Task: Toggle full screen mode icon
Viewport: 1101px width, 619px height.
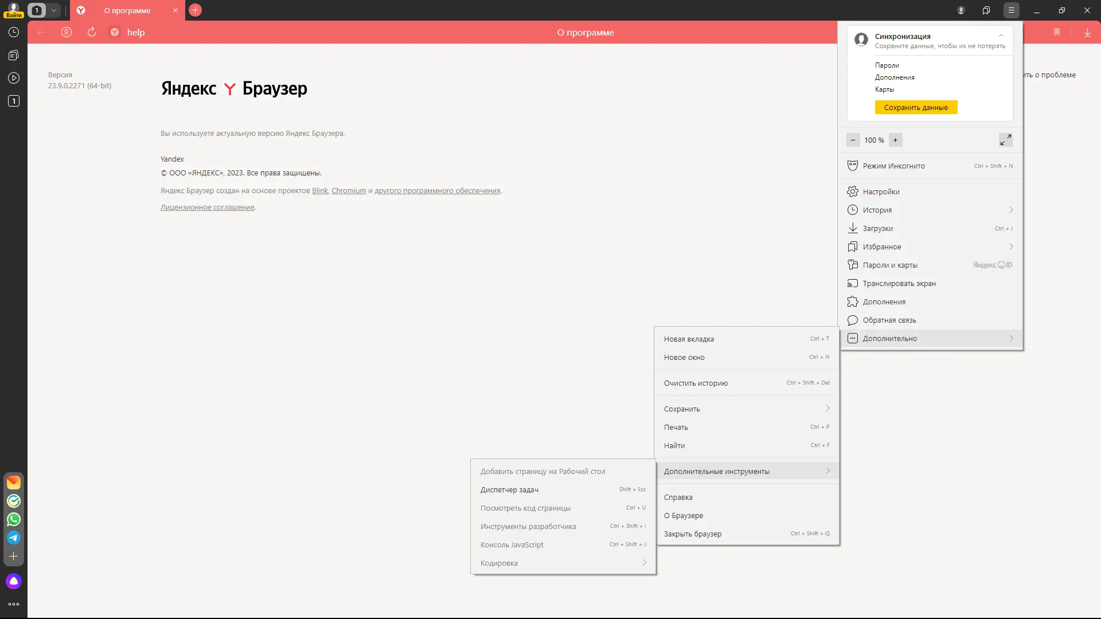Action: tap(1005, 140)
